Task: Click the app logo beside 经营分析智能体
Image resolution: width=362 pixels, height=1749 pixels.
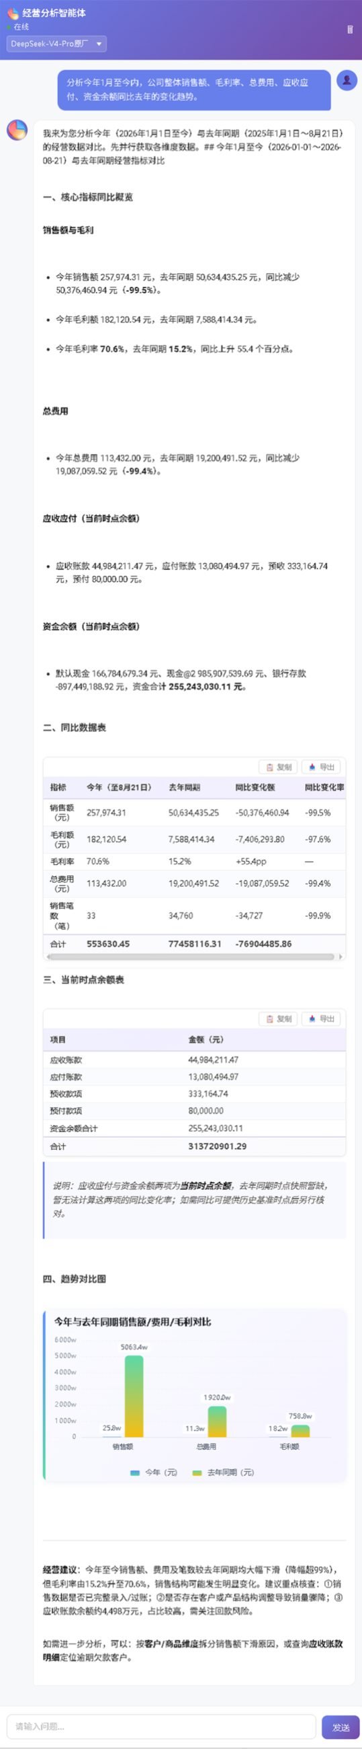Action: tap(13, 13)
